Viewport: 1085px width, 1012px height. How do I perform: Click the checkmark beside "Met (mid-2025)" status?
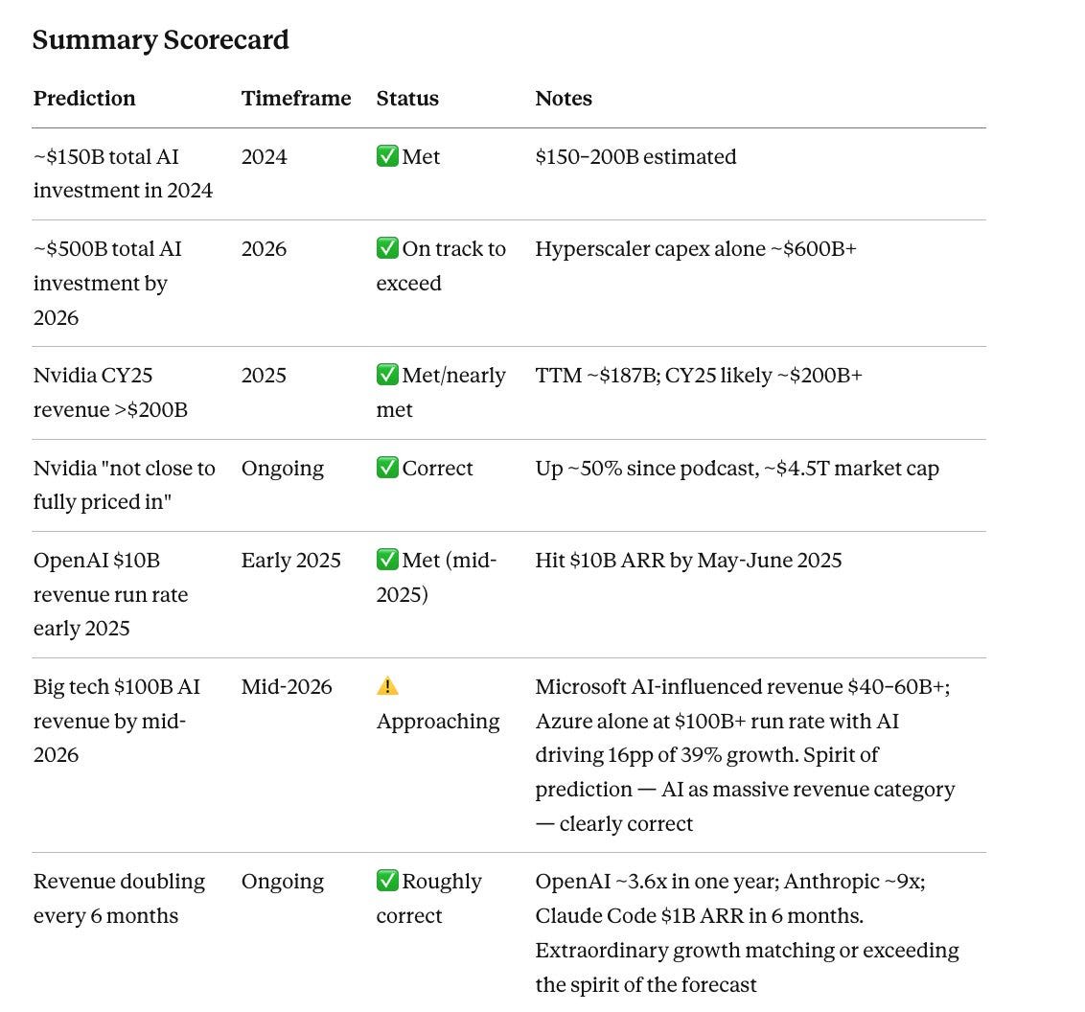[387, 560]
